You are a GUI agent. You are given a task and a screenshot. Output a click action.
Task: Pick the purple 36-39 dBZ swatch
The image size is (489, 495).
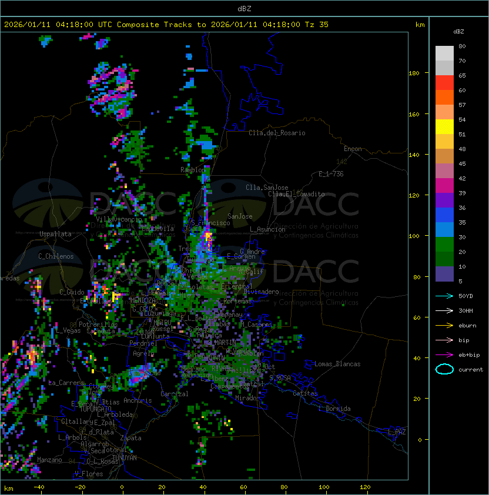(x=444, y=200)
